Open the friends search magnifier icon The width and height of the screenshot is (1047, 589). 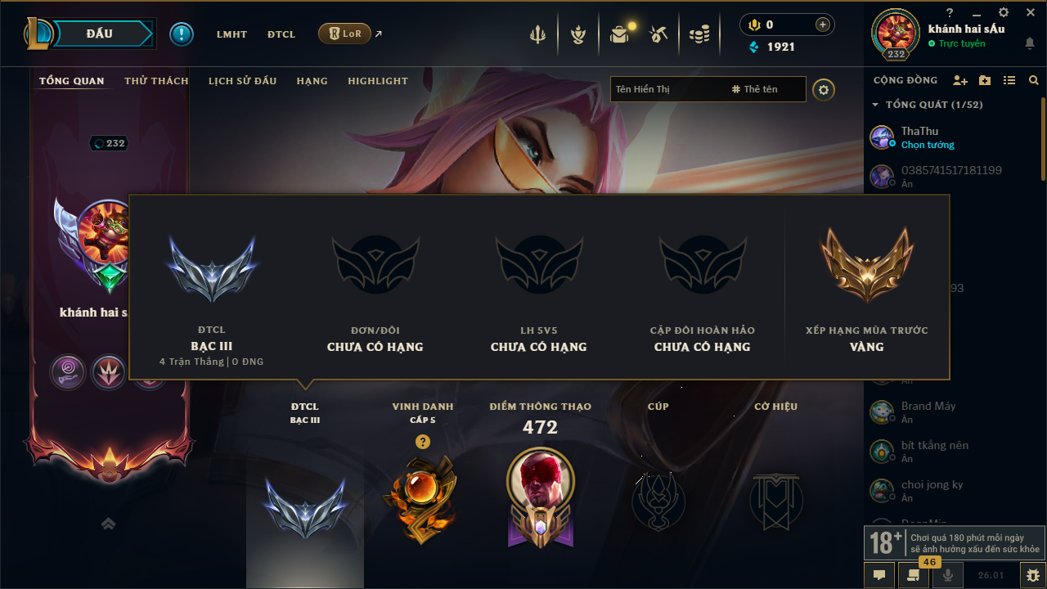click(x=1034, y=80)
